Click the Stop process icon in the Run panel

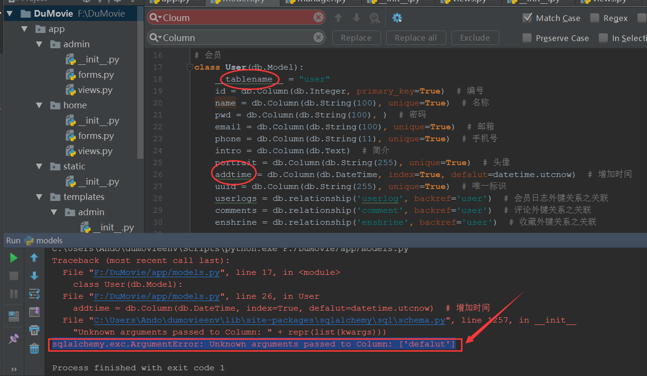[x=13, y=276]
